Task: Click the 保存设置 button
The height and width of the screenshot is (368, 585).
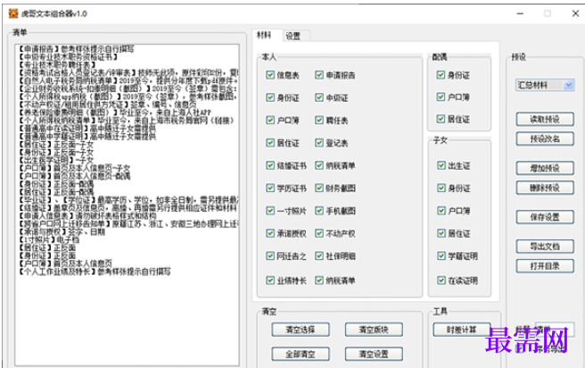Action: coord(545,217)
